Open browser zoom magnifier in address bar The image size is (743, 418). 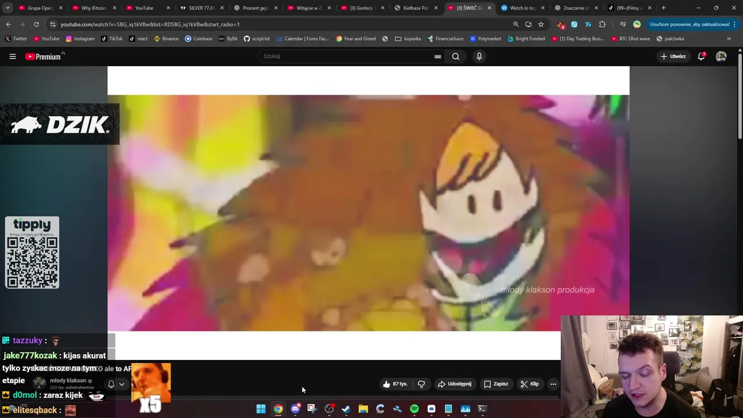tap(515, 24)
